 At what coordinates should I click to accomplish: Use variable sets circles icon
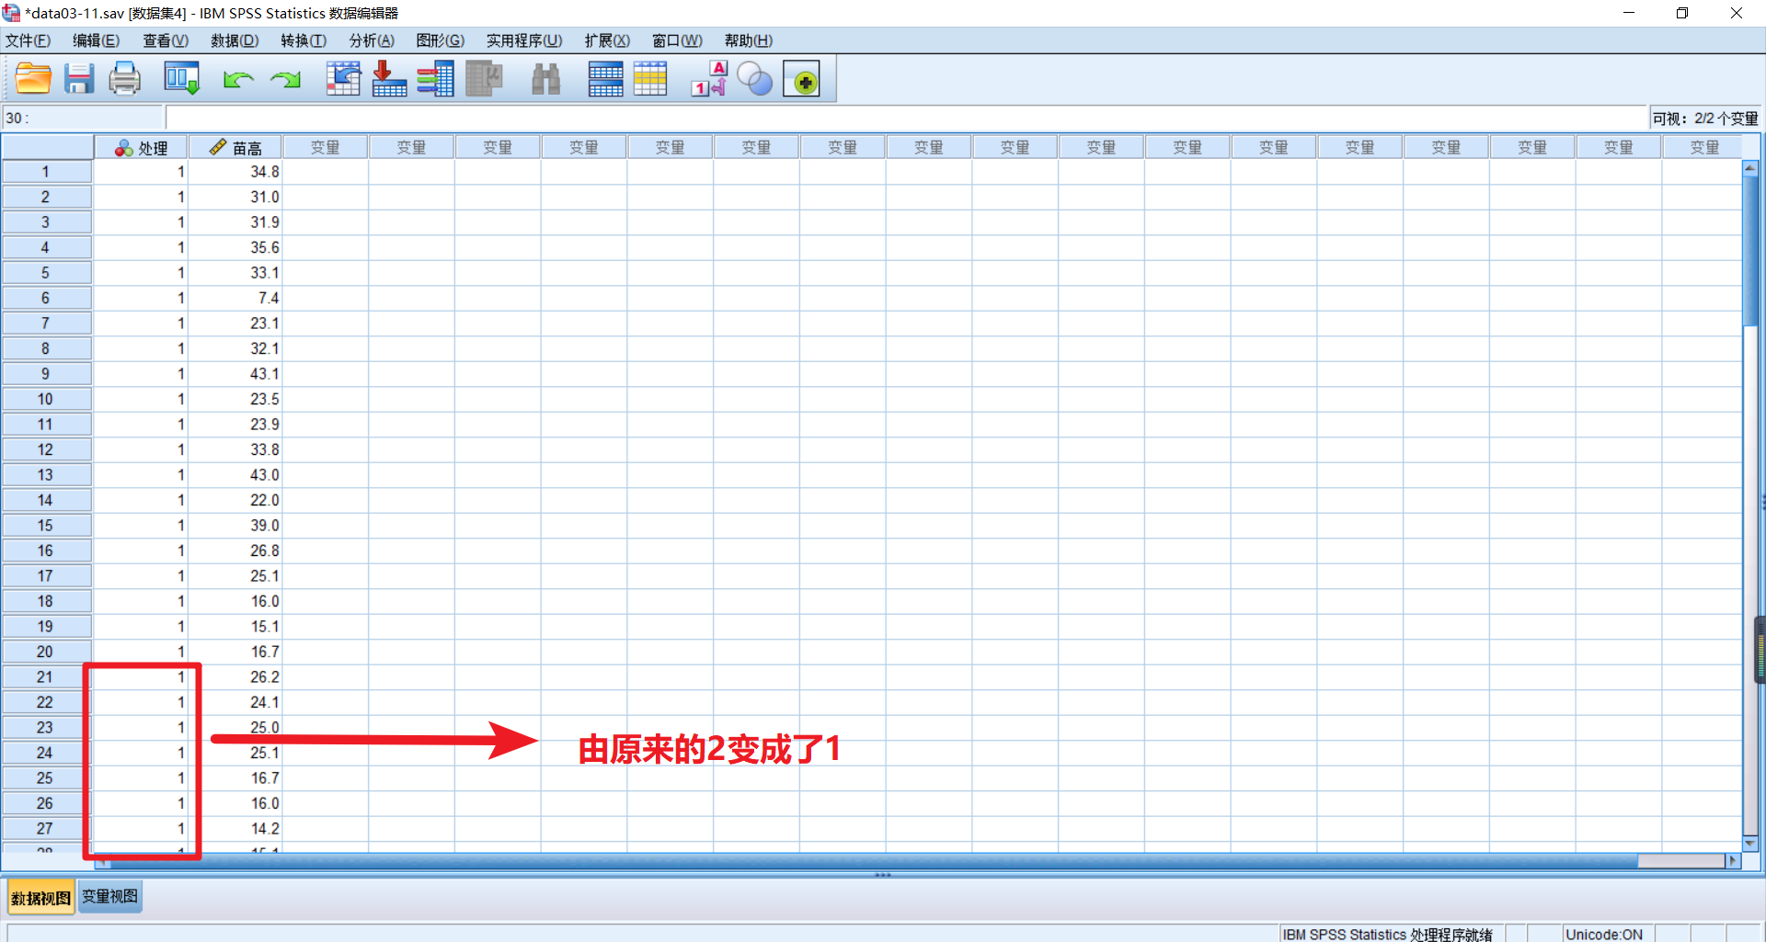tap(755, 79)
